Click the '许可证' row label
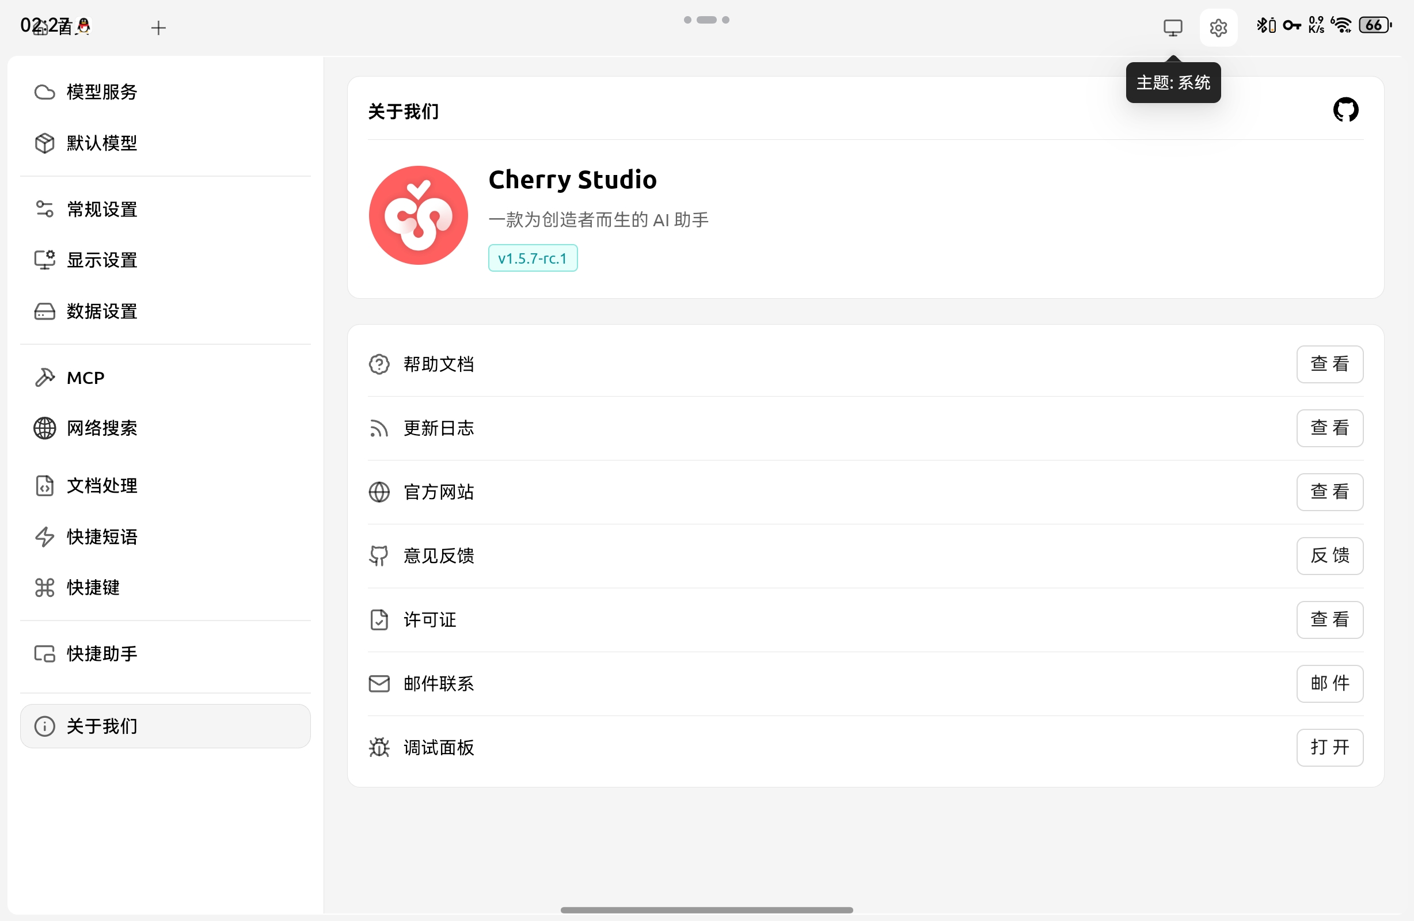This screenshot has height=921, width=1414. [x=429, y=620]
